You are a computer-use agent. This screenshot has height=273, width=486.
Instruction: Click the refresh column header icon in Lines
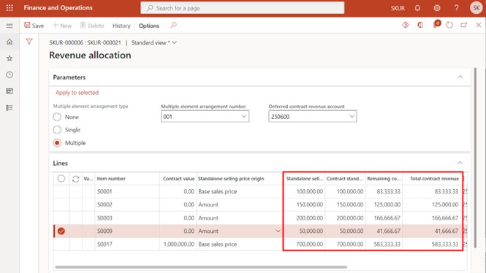[x=75, y=179]
